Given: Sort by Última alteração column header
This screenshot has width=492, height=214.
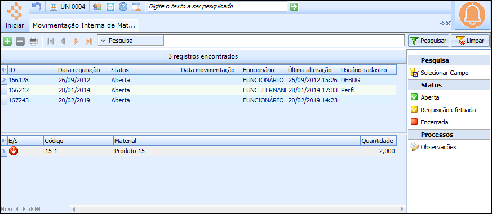Looking at the screenshot, I should 313,70.
